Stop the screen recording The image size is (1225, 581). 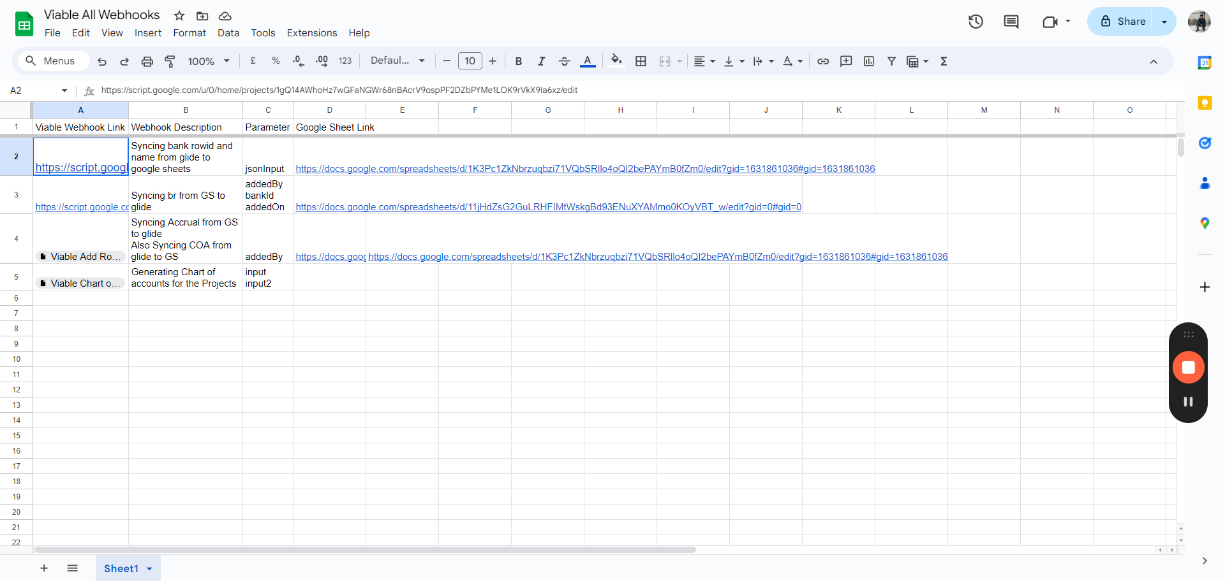pos(1188,368)
